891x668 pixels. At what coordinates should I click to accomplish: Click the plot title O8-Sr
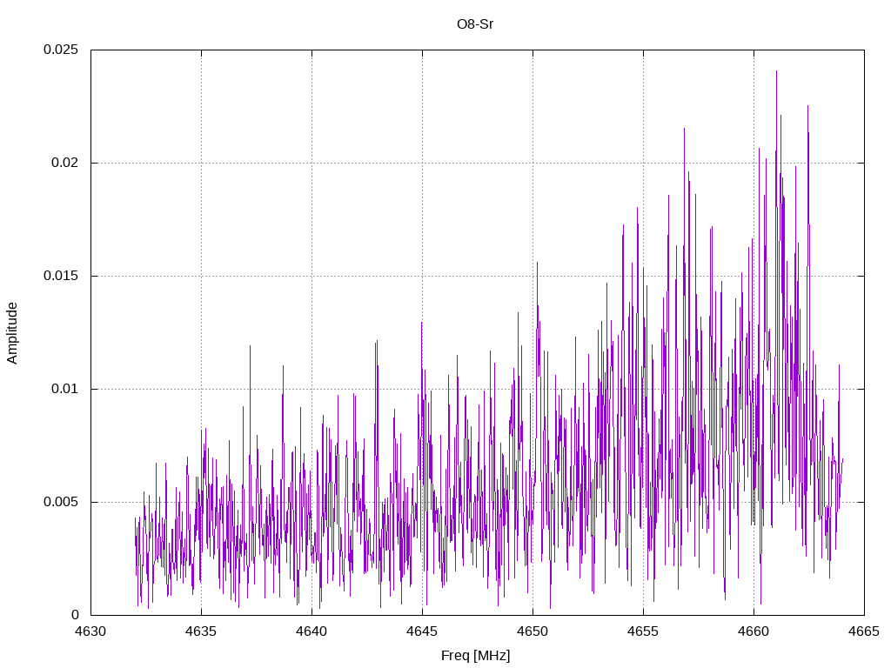(475, 24)
